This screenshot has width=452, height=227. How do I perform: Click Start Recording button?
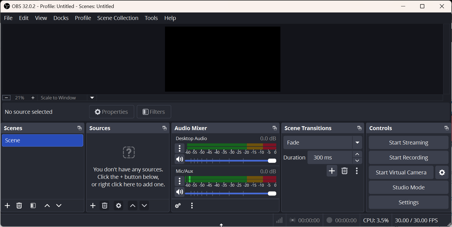pyautogui.click(x=408, y=158)
